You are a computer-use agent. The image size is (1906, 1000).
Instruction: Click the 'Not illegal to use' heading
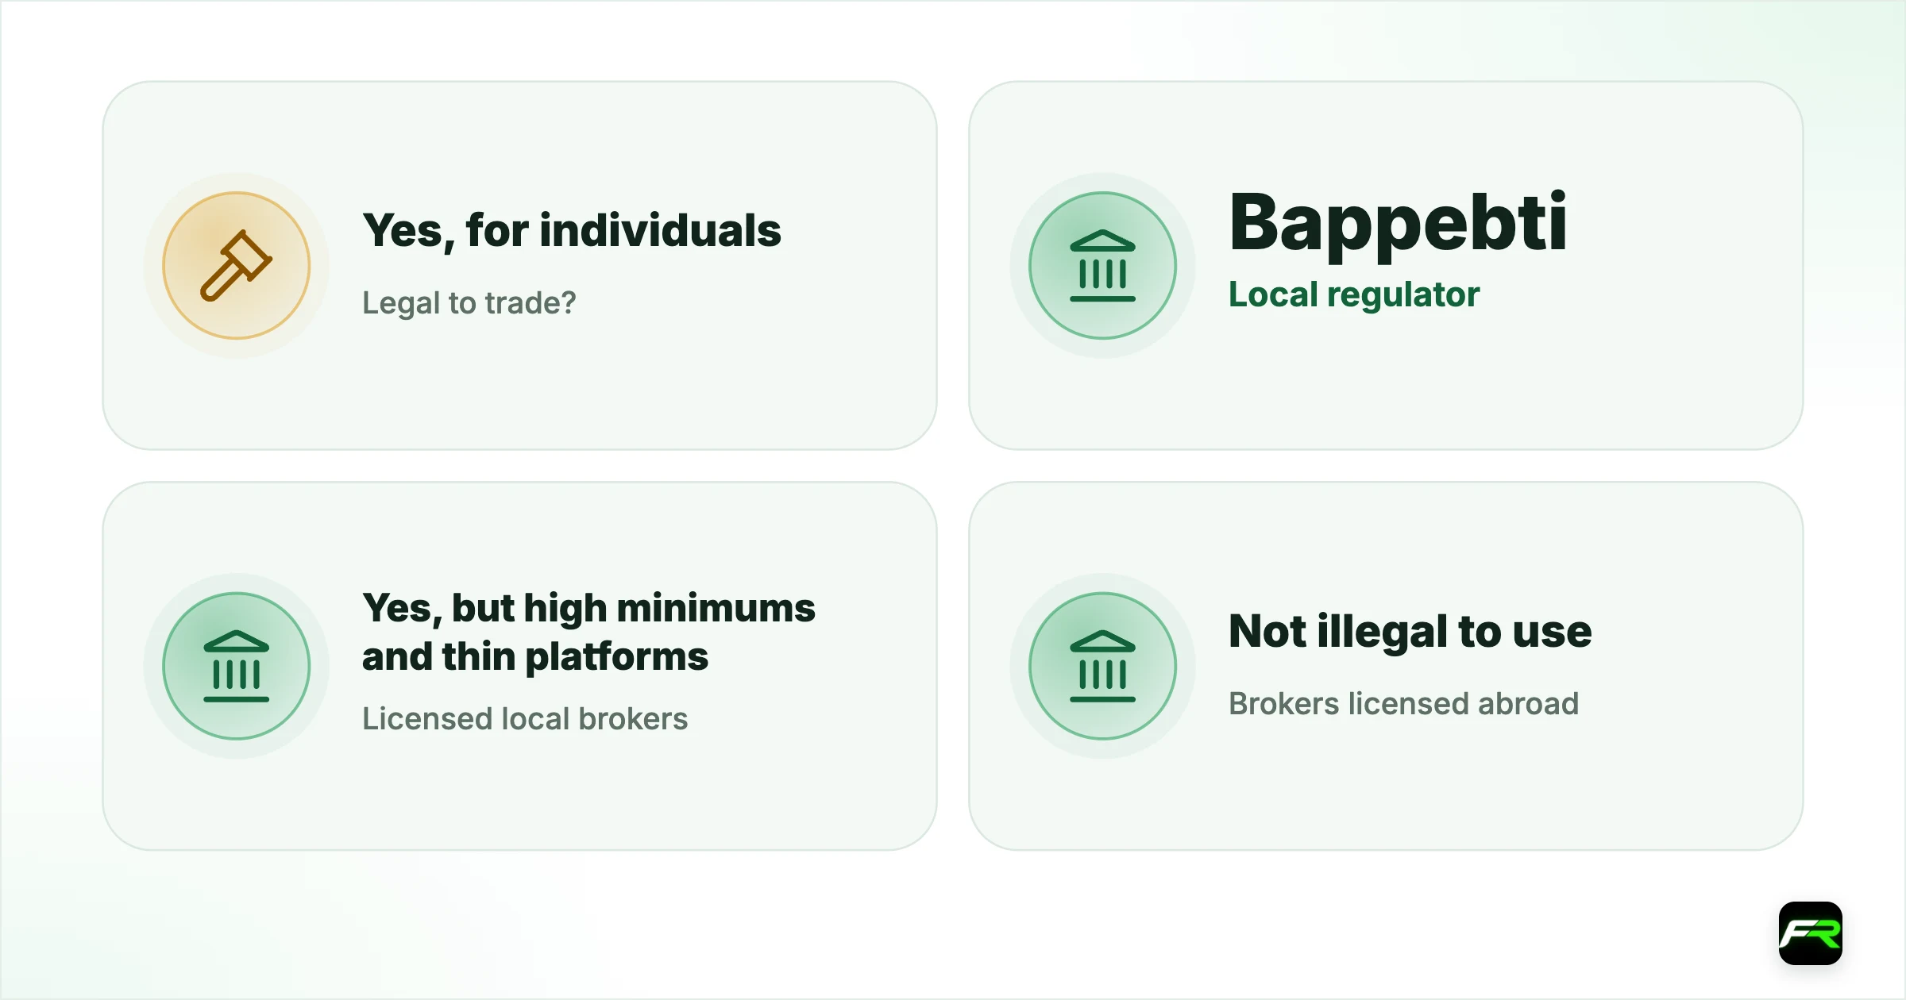click(1410, 632)
